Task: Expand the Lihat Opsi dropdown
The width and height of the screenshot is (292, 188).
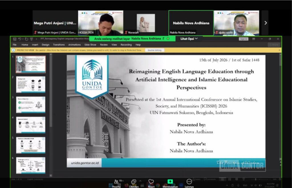Action: [189, 39]
